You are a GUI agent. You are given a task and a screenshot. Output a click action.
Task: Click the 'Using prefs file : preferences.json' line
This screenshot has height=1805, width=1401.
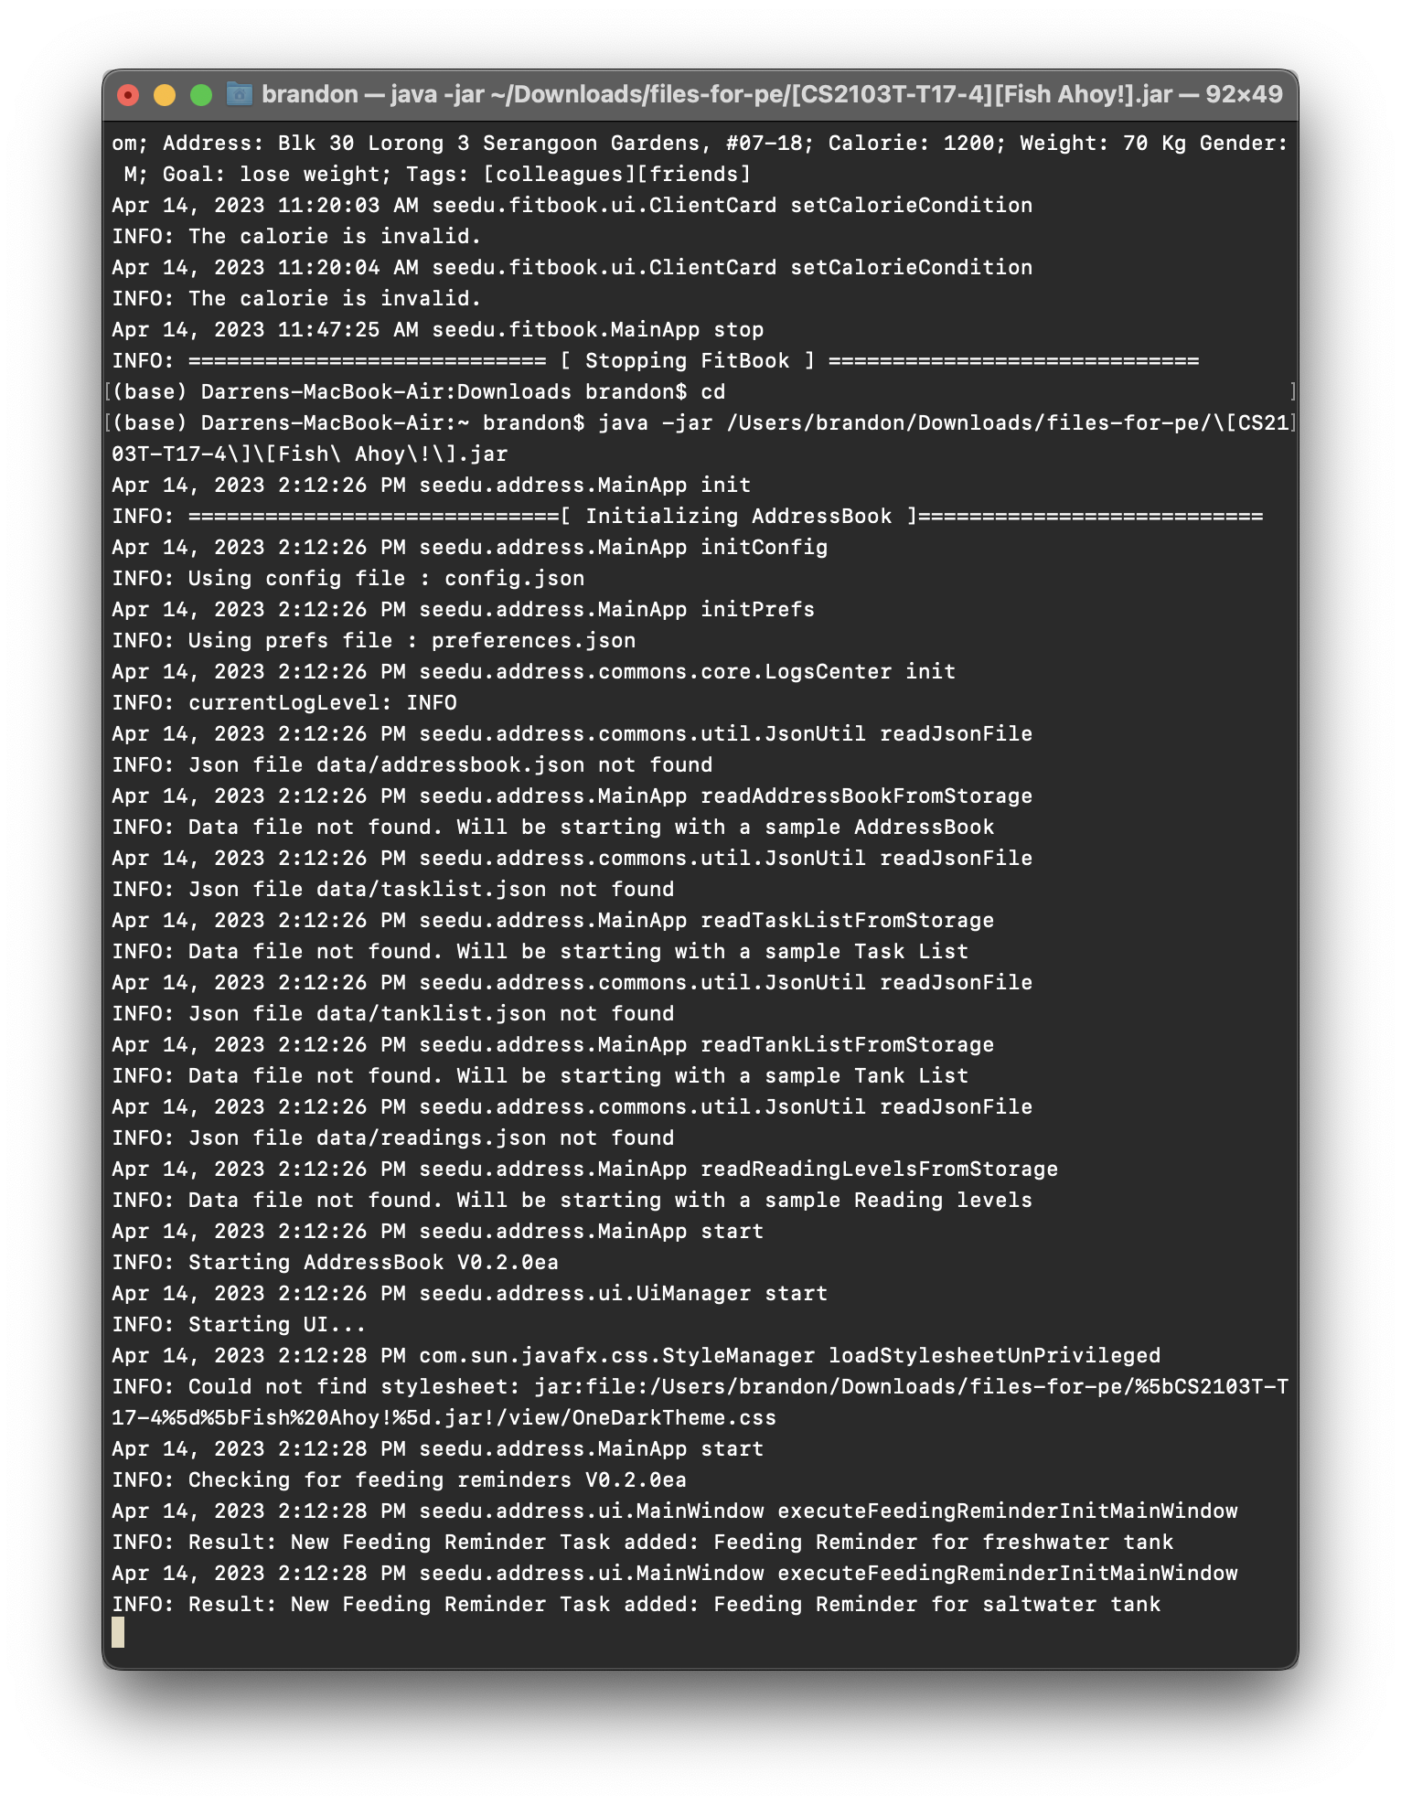(374, 640)
